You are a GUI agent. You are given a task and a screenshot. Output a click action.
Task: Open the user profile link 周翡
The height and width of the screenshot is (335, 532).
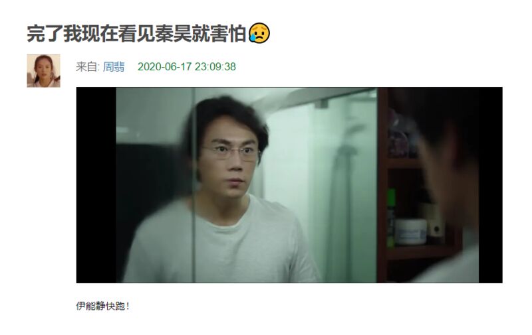click(114, 66)
